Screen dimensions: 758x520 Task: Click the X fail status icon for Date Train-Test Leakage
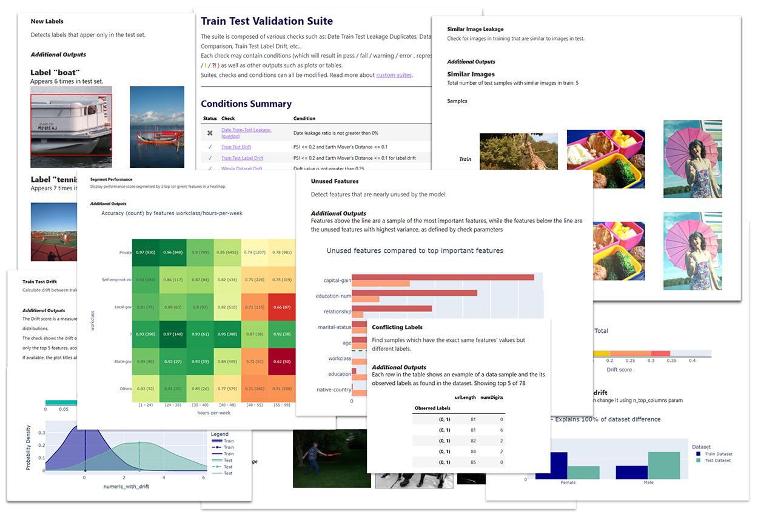[x=210, y=133]
